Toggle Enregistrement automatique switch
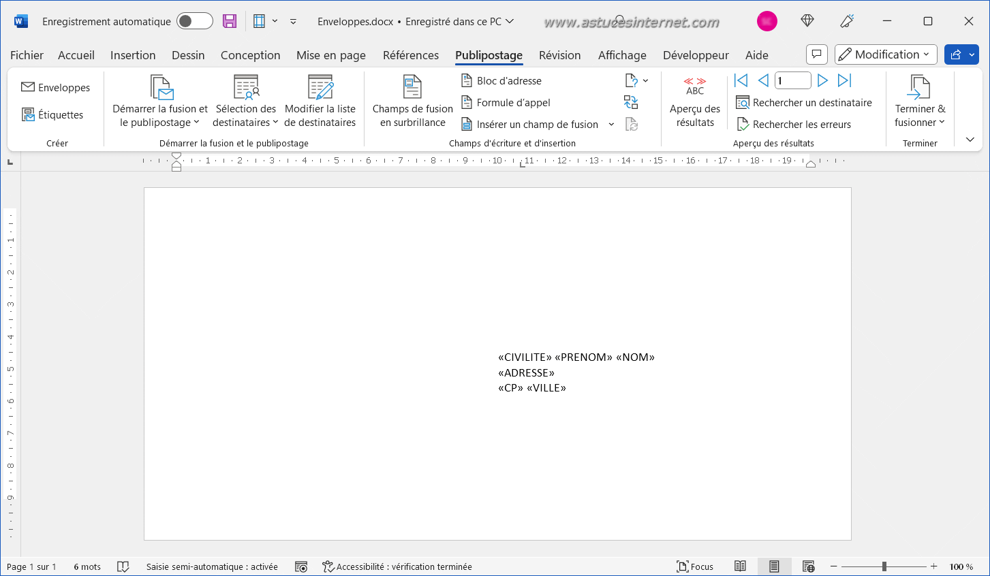Screen dimensions: 990x576 (194, 21)
